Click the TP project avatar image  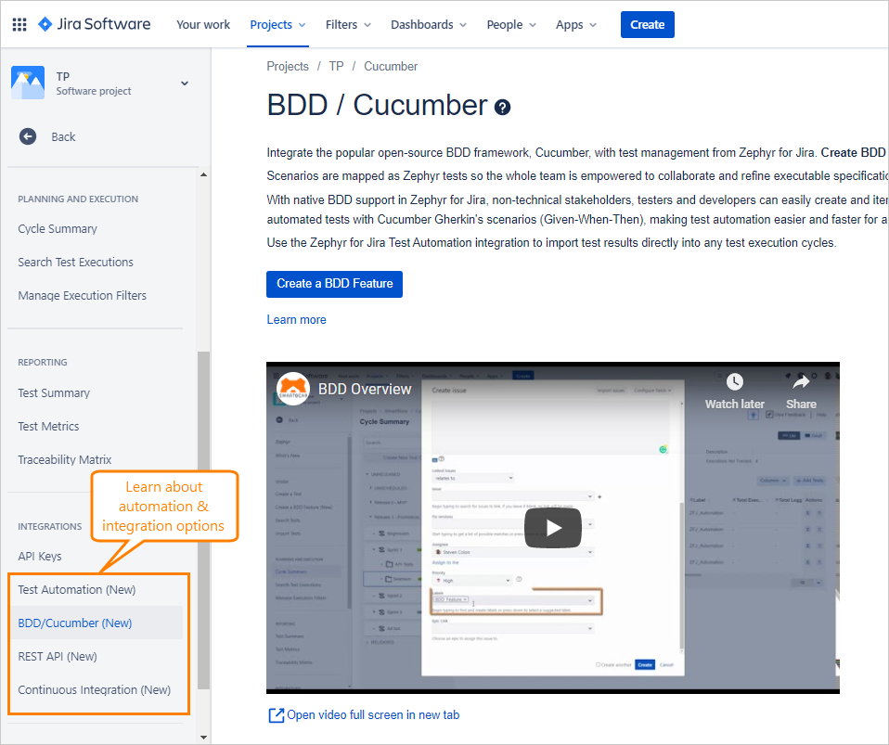(x=28, y=83)
